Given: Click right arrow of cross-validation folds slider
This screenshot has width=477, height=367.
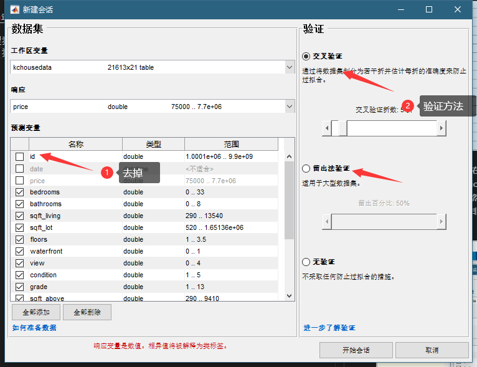Looking at the screenshot, I should (442, 128).
